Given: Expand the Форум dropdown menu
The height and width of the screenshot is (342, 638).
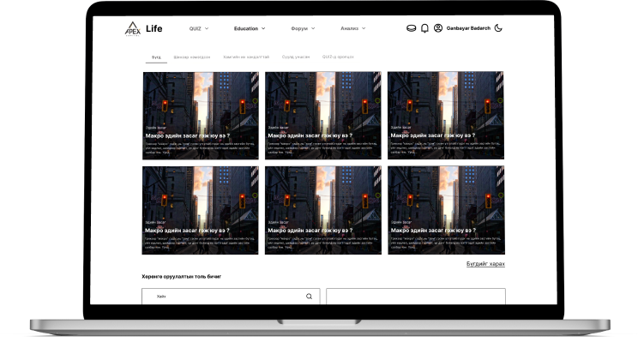Looking at the screenshot, I should point(303,28).
